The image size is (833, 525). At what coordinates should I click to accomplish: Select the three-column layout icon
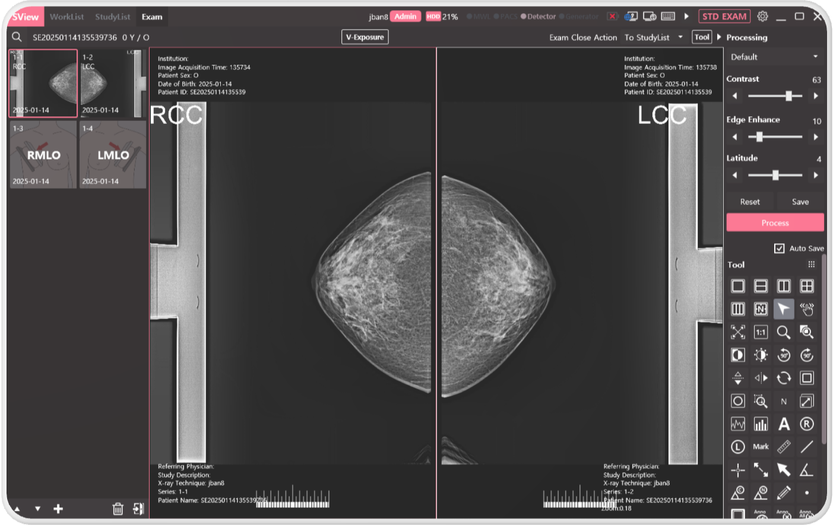(737, 309)
